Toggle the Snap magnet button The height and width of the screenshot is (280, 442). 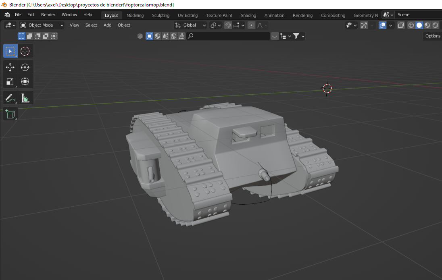228,25
